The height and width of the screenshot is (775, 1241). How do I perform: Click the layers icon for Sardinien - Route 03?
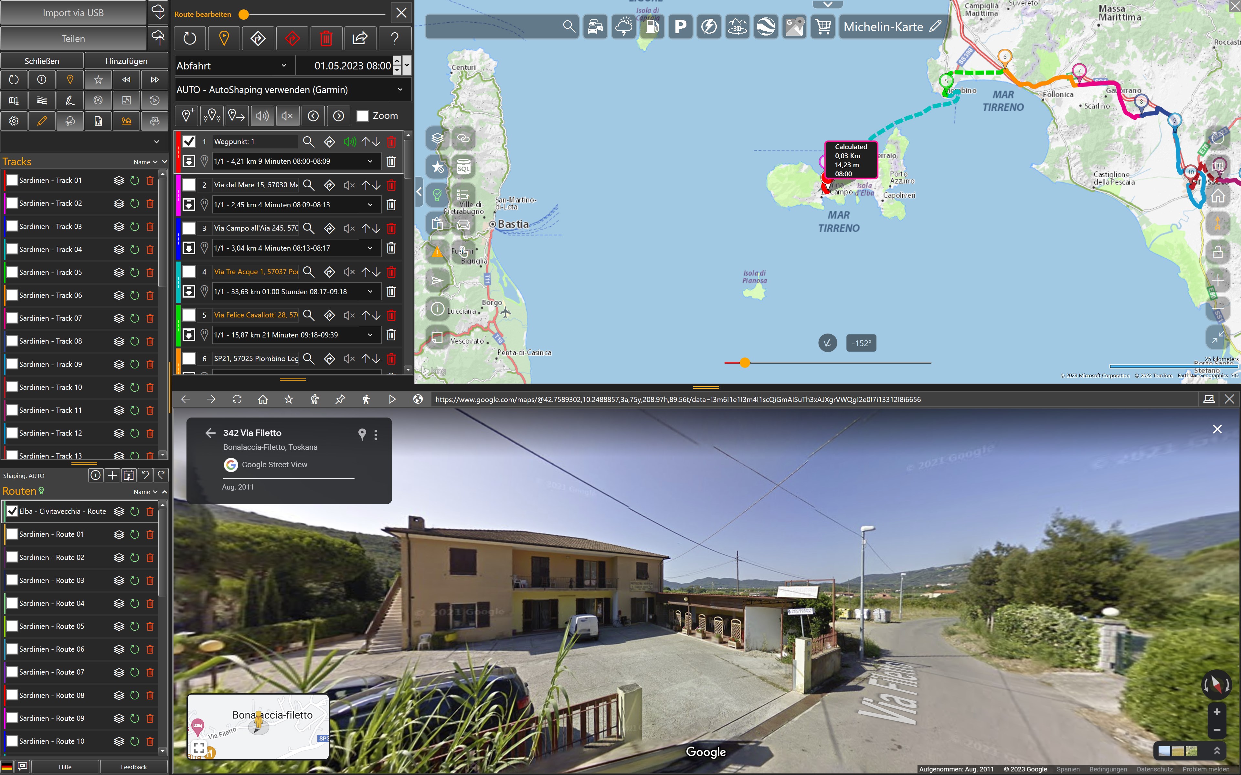click(119, 580)
